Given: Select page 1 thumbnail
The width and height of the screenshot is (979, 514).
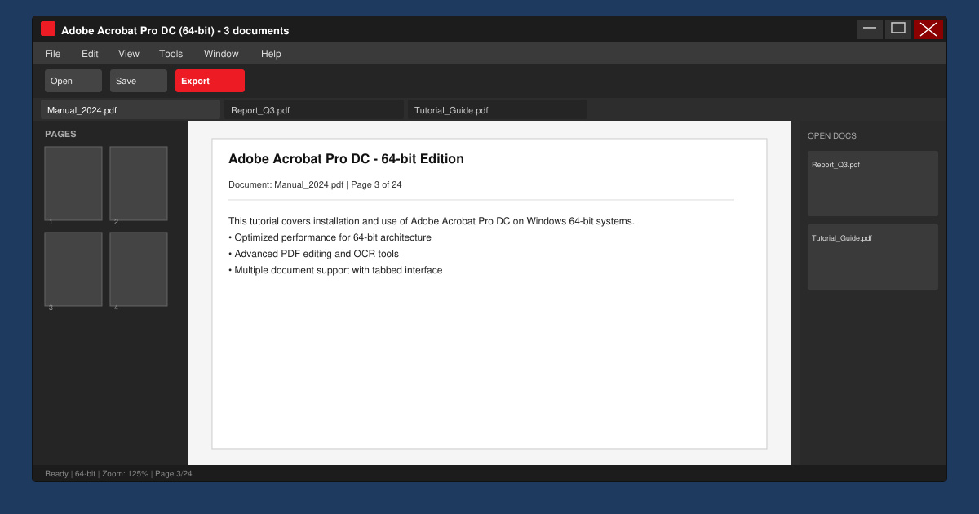Looking at the screenshot, I should click(73, 184).
